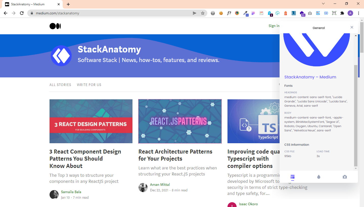Click the panel scrollbar up arrow

[356, 36]
